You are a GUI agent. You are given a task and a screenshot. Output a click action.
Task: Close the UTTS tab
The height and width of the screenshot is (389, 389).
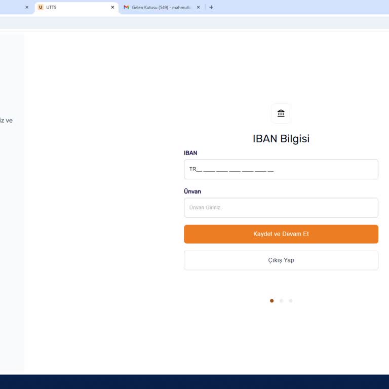coord(112,8)
